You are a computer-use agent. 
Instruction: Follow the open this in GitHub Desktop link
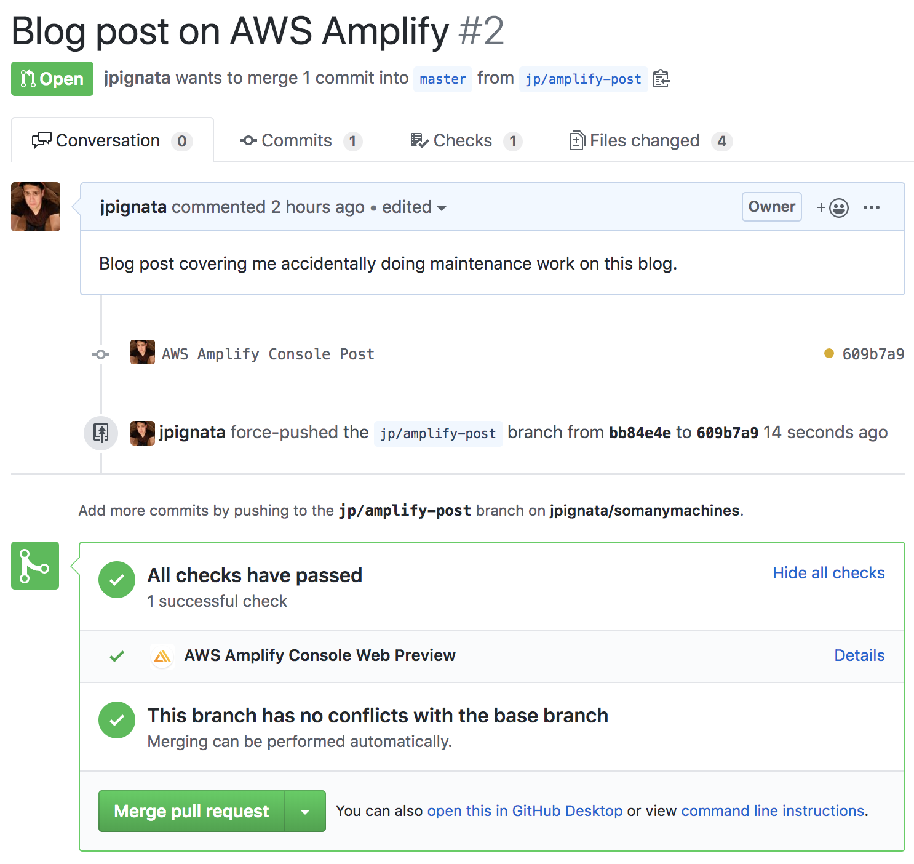point(525,811)
